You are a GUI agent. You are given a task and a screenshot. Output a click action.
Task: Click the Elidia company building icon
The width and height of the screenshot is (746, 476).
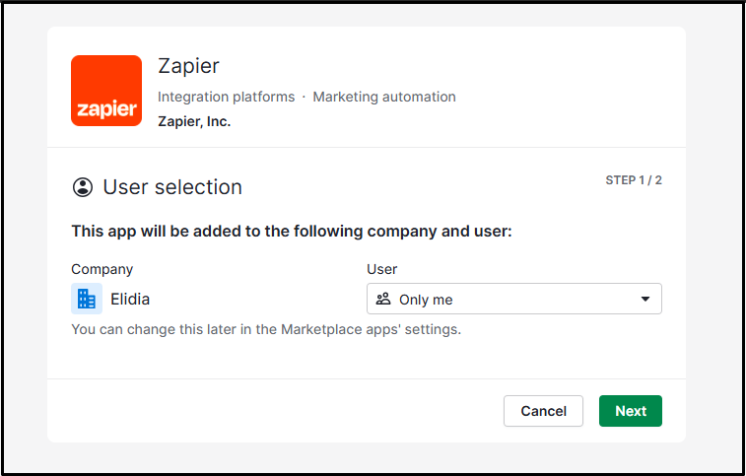[87, 299]
